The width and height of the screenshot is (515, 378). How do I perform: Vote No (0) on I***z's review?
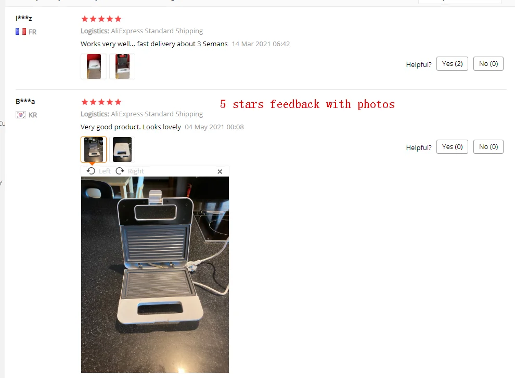point(488,63)
